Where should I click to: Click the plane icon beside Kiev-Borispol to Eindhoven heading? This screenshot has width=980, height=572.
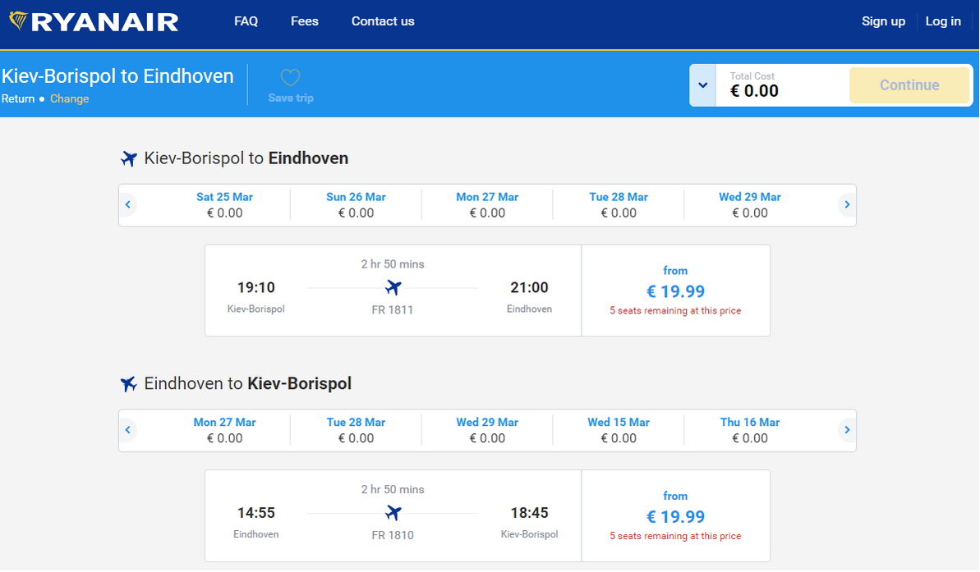(x=129, y=158)
